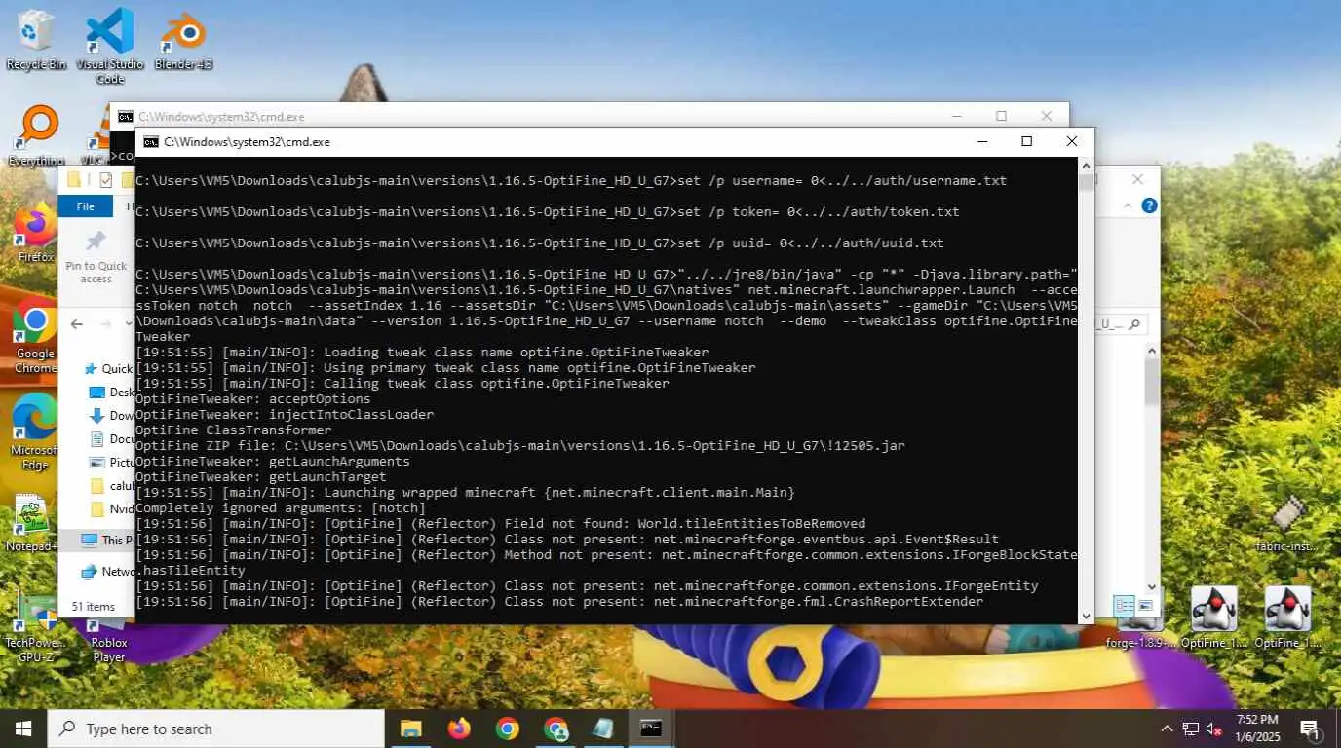Click the network tray icon

1191,729
